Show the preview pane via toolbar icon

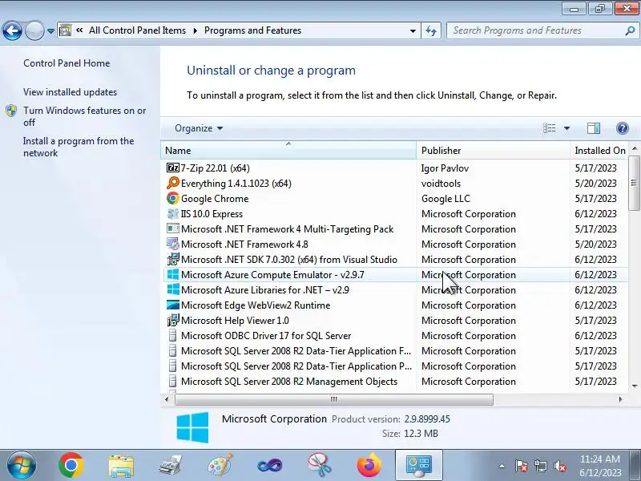click(x=593, y=128)
